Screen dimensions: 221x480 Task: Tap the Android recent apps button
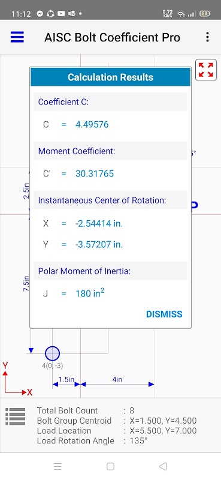point(57,466)
